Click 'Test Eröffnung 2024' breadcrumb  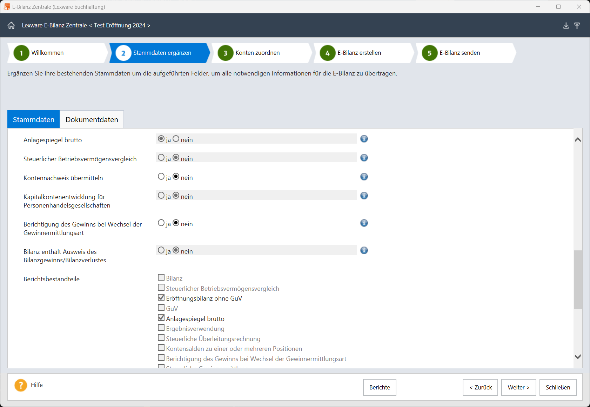[120, 25]
